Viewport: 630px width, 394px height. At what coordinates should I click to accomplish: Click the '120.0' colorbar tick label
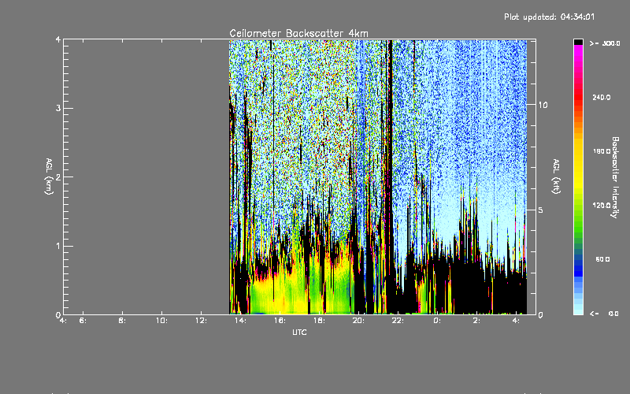pyautogui.click(x=602, y=206)
